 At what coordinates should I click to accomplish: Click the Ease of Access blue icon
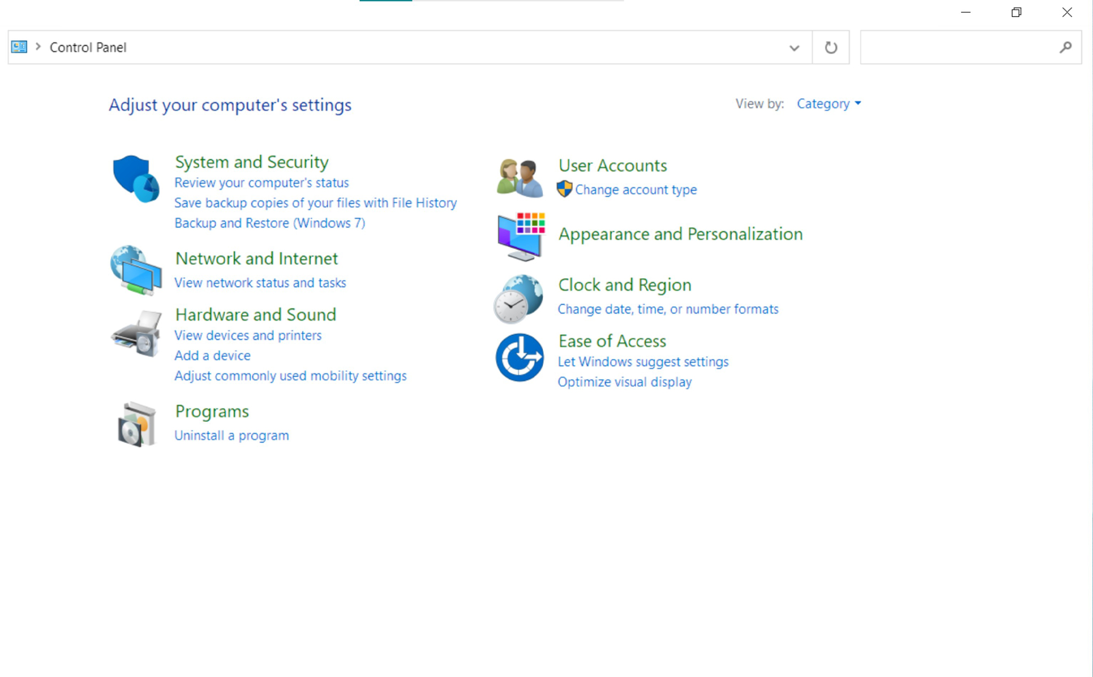tap(519, 357)
